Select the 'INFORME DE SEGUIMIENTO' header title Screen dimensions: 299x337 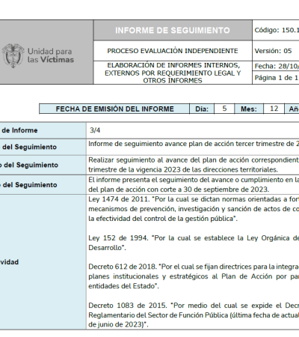(173, 31)
